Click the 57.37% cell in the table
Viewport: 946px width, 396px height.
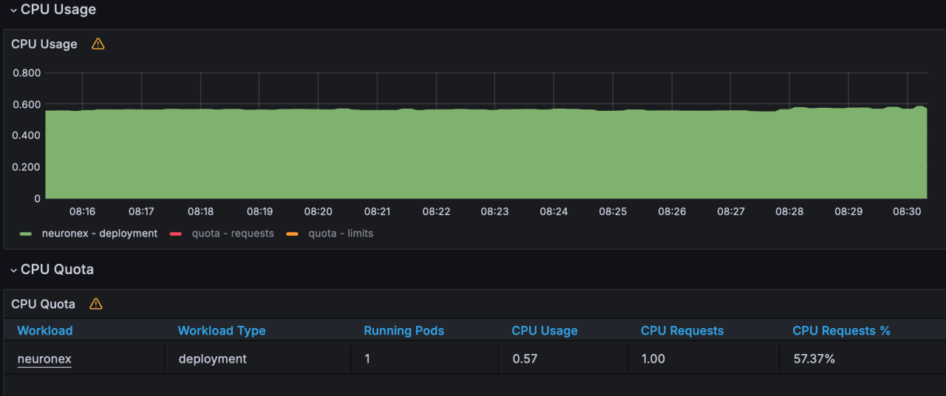(814, 359)
